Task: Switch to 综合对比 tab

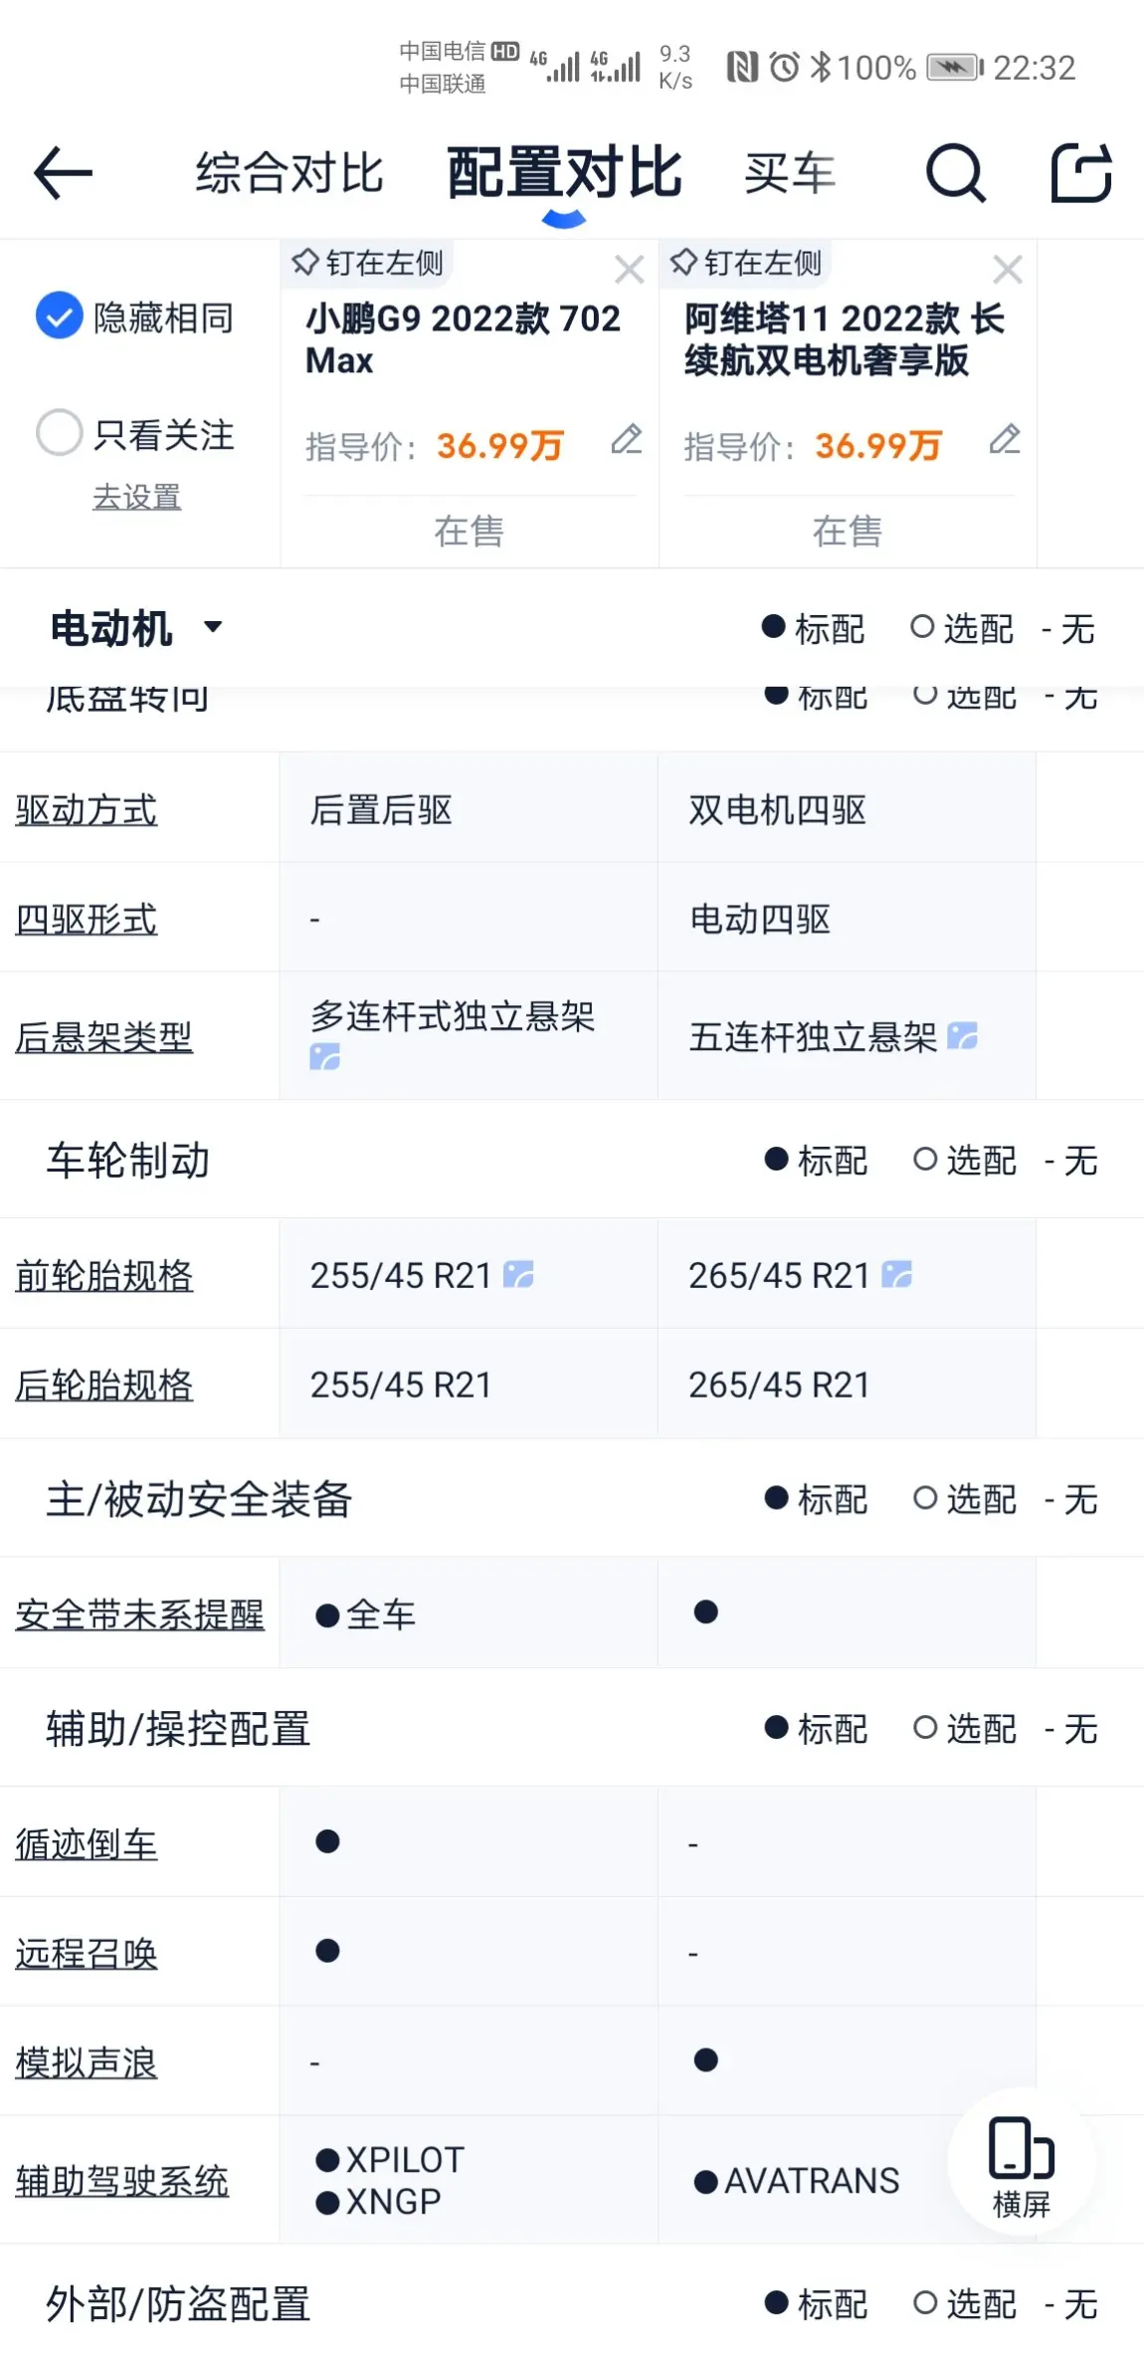Action: point(289,173)
